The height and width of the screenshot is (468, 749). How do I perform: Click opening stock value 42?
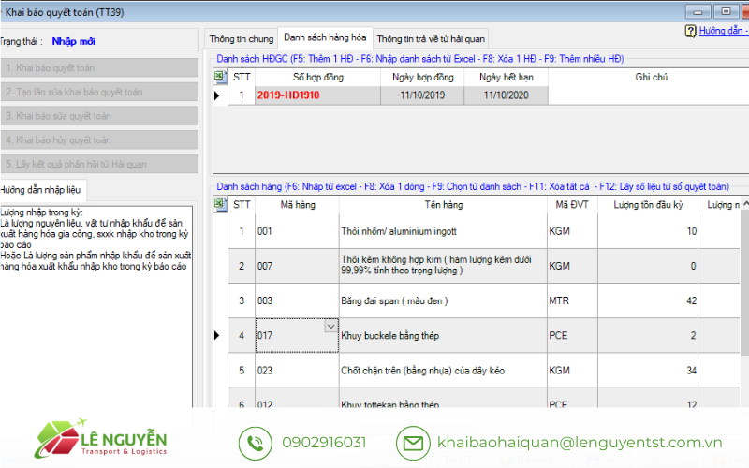pyautogui.click(x=647, y=300)
